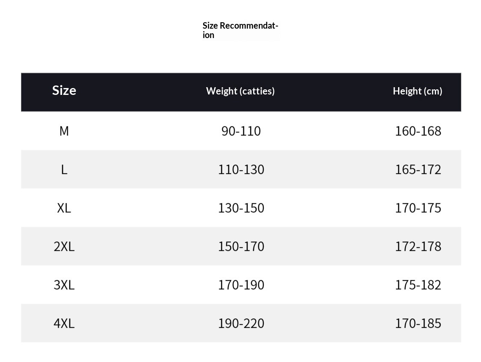The image size is (481, 362).
Task: Select the 110-130 weight cell
Action: point(241,169)
